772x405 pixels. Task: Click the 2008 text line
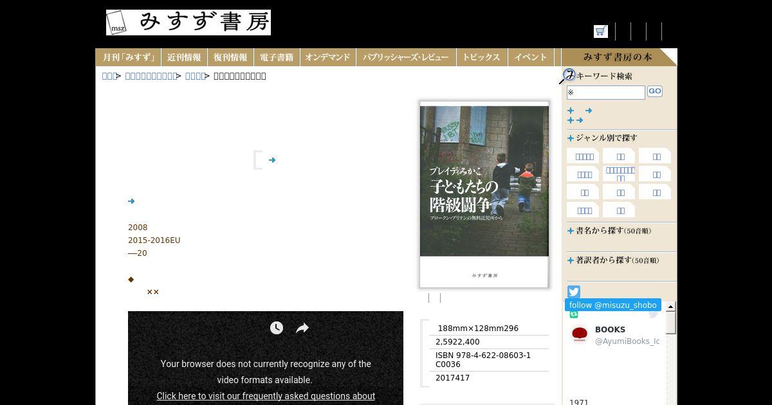(138, 228)
